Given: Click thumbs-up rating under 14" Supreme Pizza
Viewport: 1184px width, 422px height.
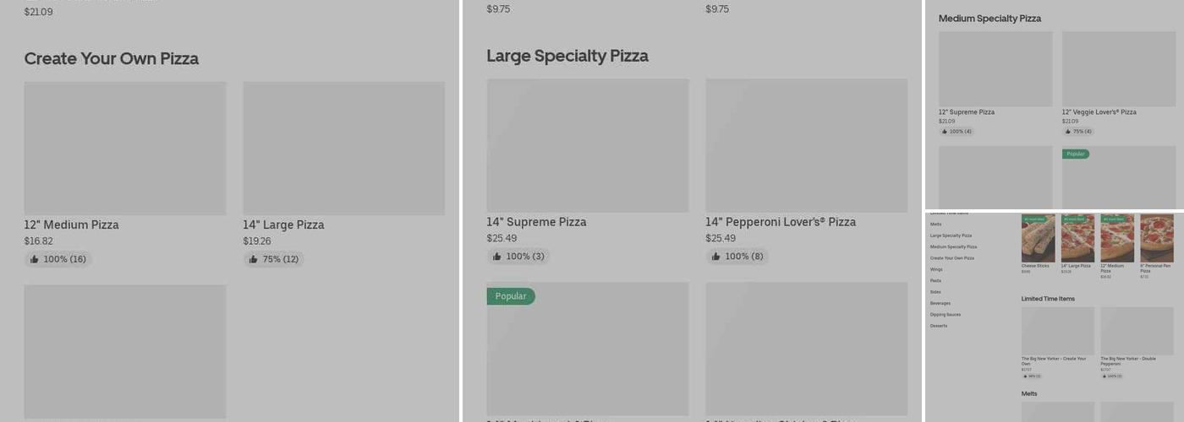Looking at the screenshot, I should 518,257.
